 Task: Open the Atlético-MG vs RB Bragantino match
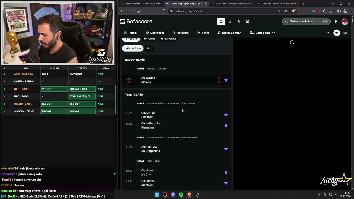(176, 149)
